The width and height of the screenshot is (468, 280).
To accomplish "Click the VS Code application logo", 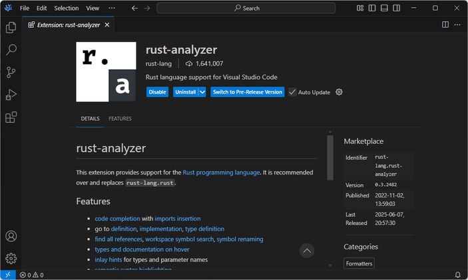I will click(x=9, y=8).
